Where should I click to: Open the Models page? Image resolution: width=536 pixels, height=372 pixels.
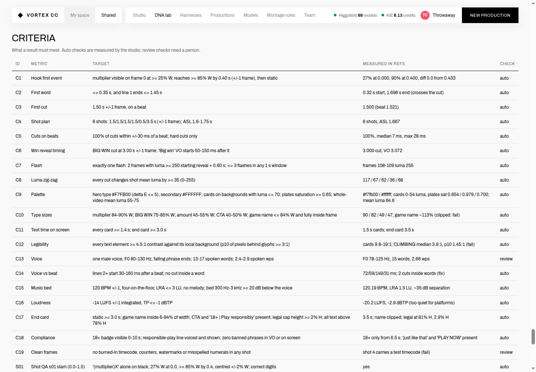(251, 15)
